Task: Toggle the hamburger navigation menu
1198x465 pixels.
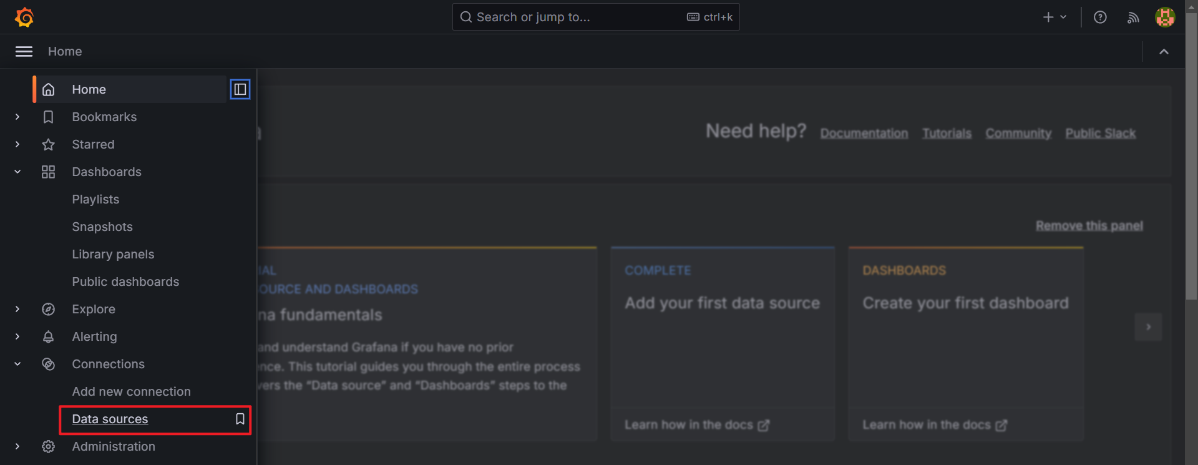Action: 24,51
